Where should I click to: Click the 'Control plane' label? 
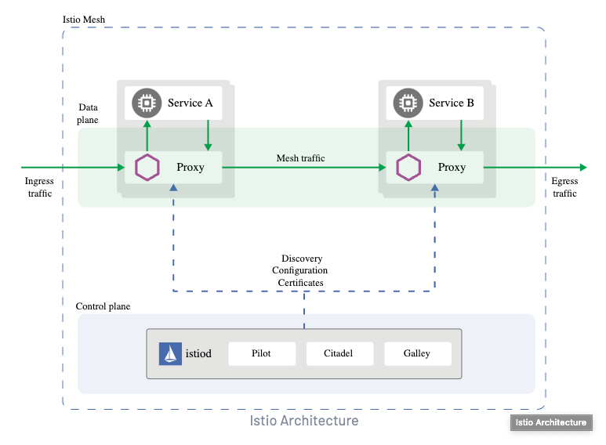tap(103, 306)
